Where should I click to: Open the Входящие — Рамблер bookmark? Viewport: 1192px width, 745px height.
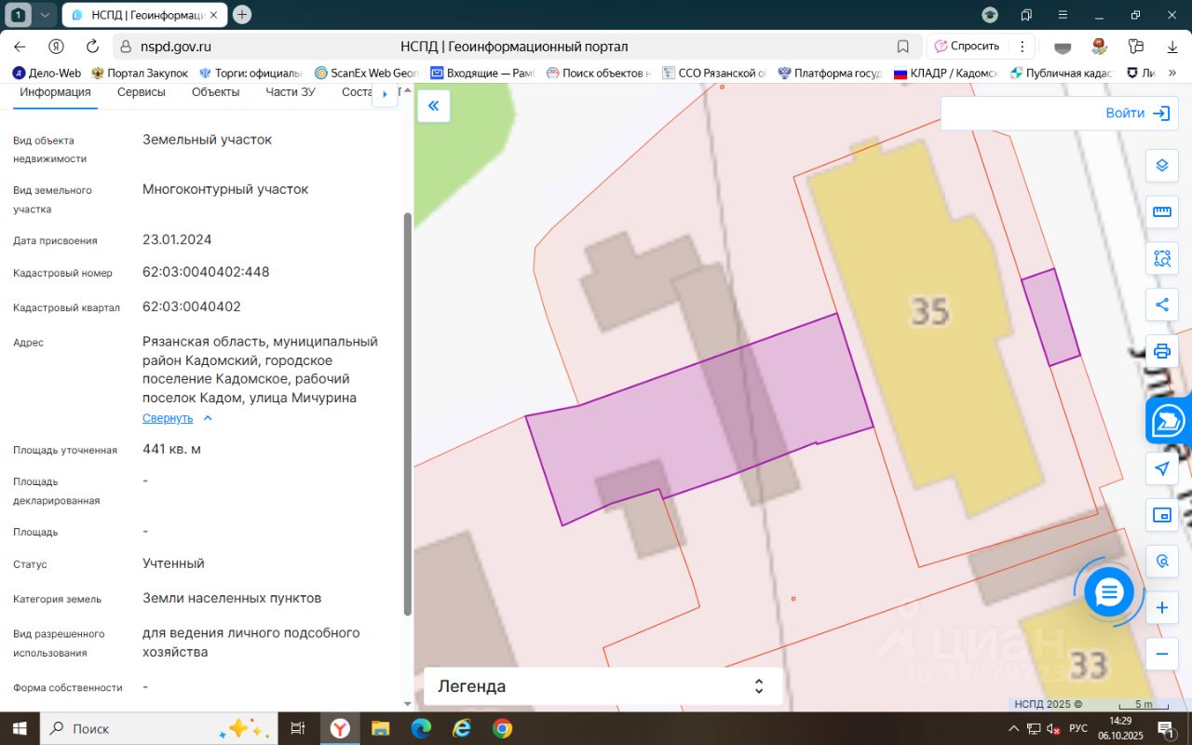click(x=483, y=73)
